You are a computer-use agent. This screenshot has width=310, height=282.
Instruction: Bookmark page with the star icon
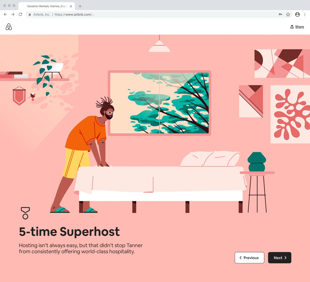[x=288, y=14]
